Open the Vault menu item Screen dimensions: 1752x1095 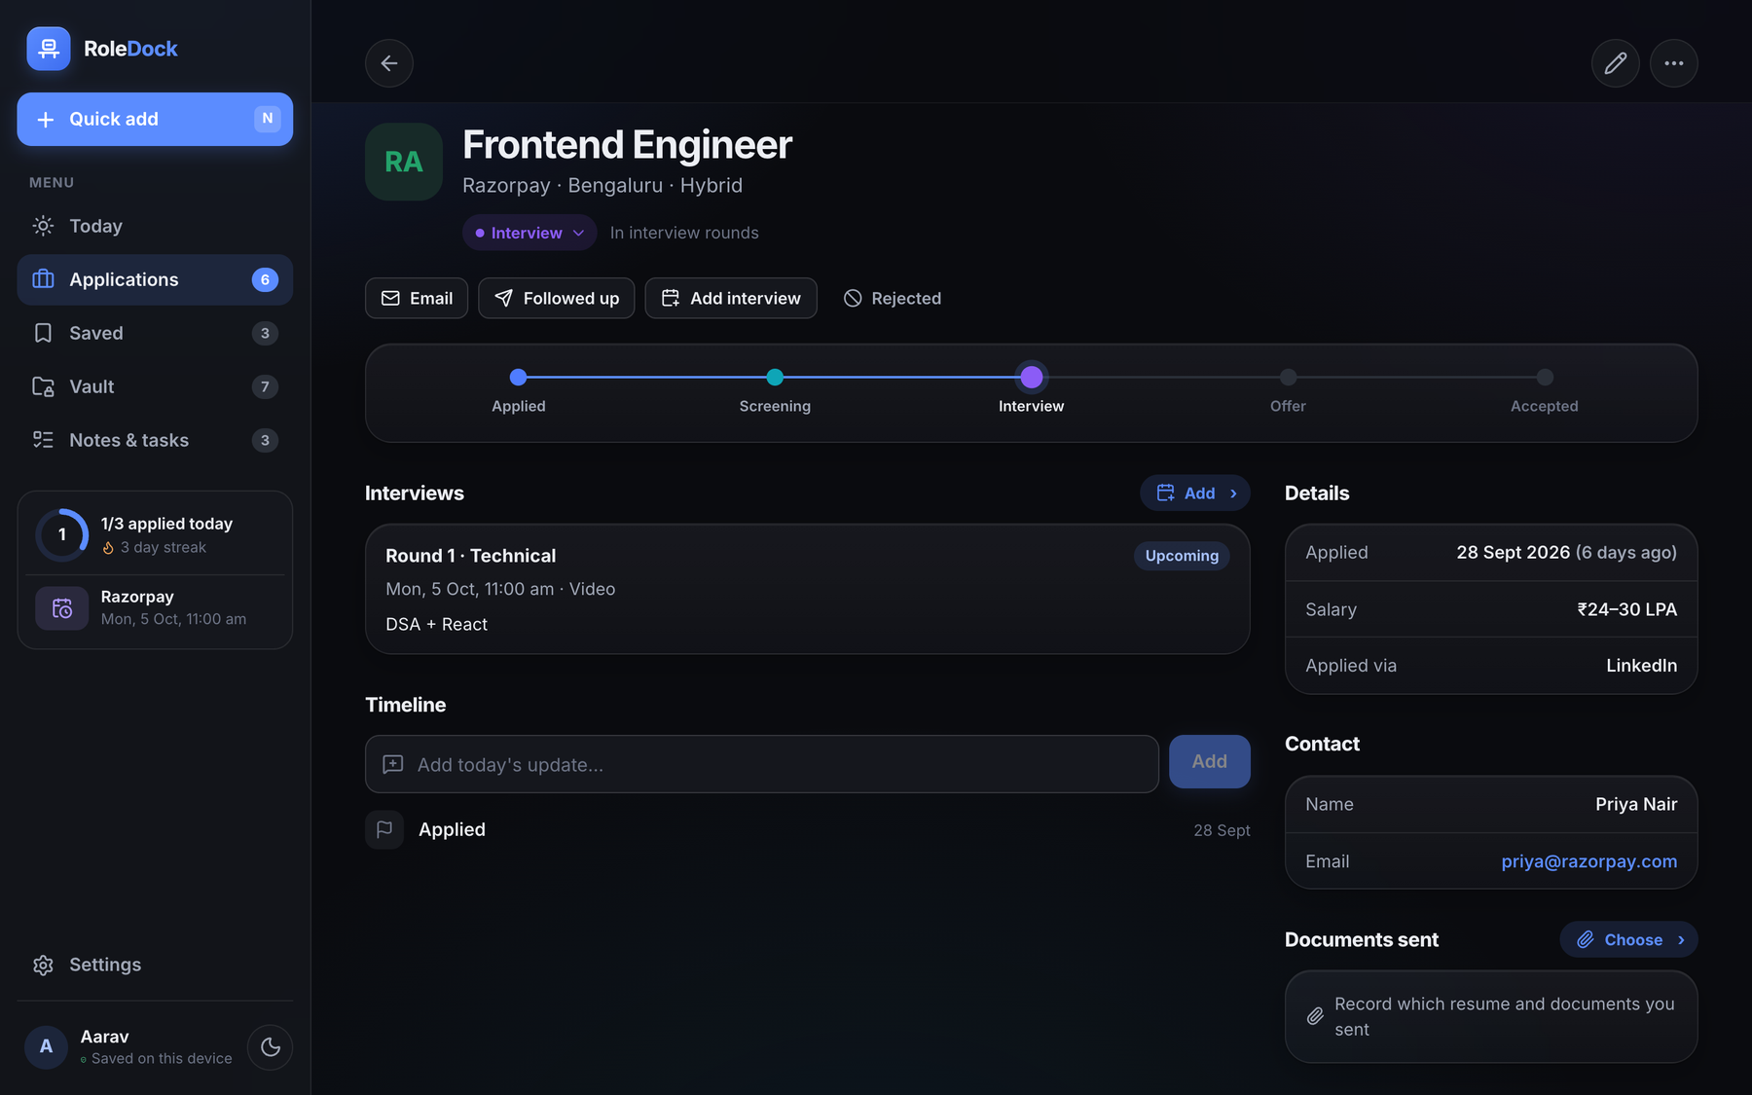pyautogui.click(x=156, y=386)
